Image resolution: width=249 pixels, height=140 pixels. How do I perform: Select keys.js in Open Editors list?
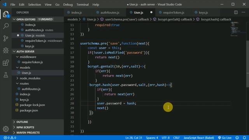tap(38, 46)
